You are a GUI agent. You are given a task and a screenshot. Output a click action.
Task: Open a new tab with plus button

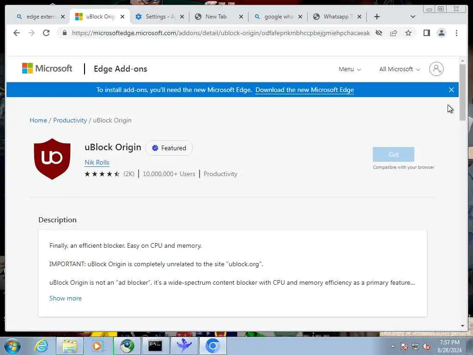pos(377,17)
